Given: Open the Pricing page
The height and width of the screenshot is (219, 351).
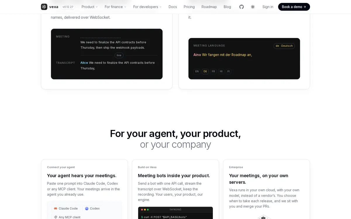Looking at the screenshot, I should click(189, 7).
